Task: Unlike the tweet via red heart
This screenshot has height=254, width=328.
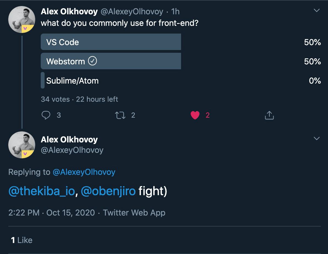Action: [195, 115]
